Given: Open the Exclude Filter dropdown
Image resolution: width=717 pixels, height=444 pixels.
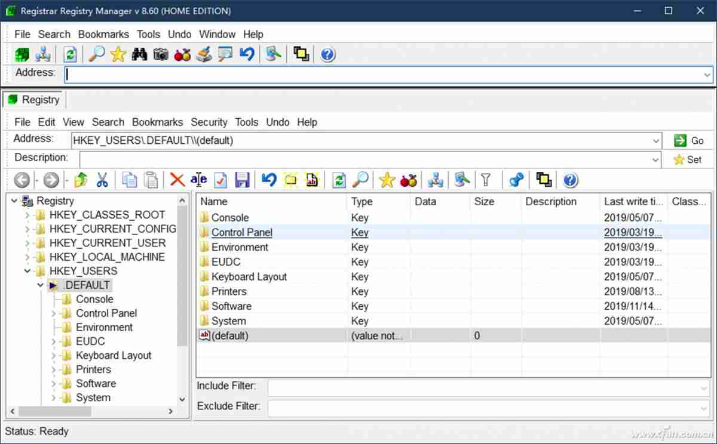Looking at the screenshot, I should tap(703, 408).
